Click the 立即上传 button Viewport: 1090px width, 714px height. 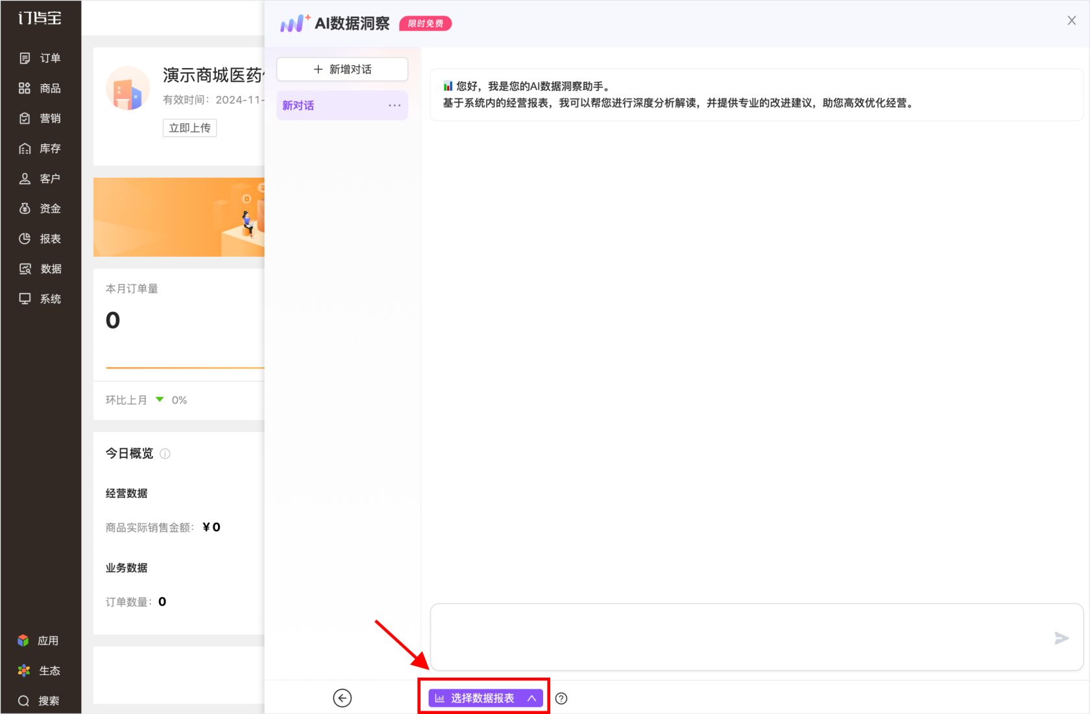pyautogui.click(x=189, y=128)
